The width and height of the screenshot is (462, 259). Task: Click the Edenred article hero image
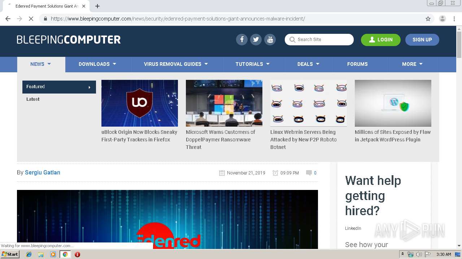coord(167,219)
